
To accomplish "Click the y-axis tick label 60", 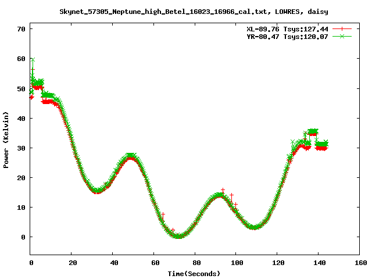I will [21, 59].
